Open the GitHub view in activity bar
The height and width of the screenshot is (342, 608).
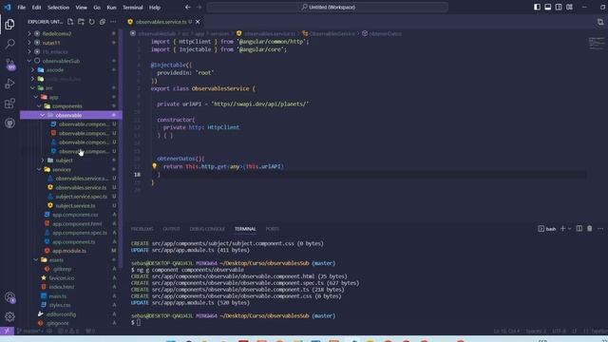pyautogui.click(x=9, y=123)
